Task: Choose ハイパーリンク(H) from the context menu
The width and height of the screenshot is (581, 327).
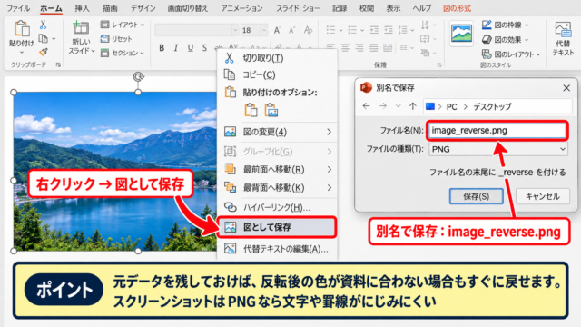Action: 277,207
